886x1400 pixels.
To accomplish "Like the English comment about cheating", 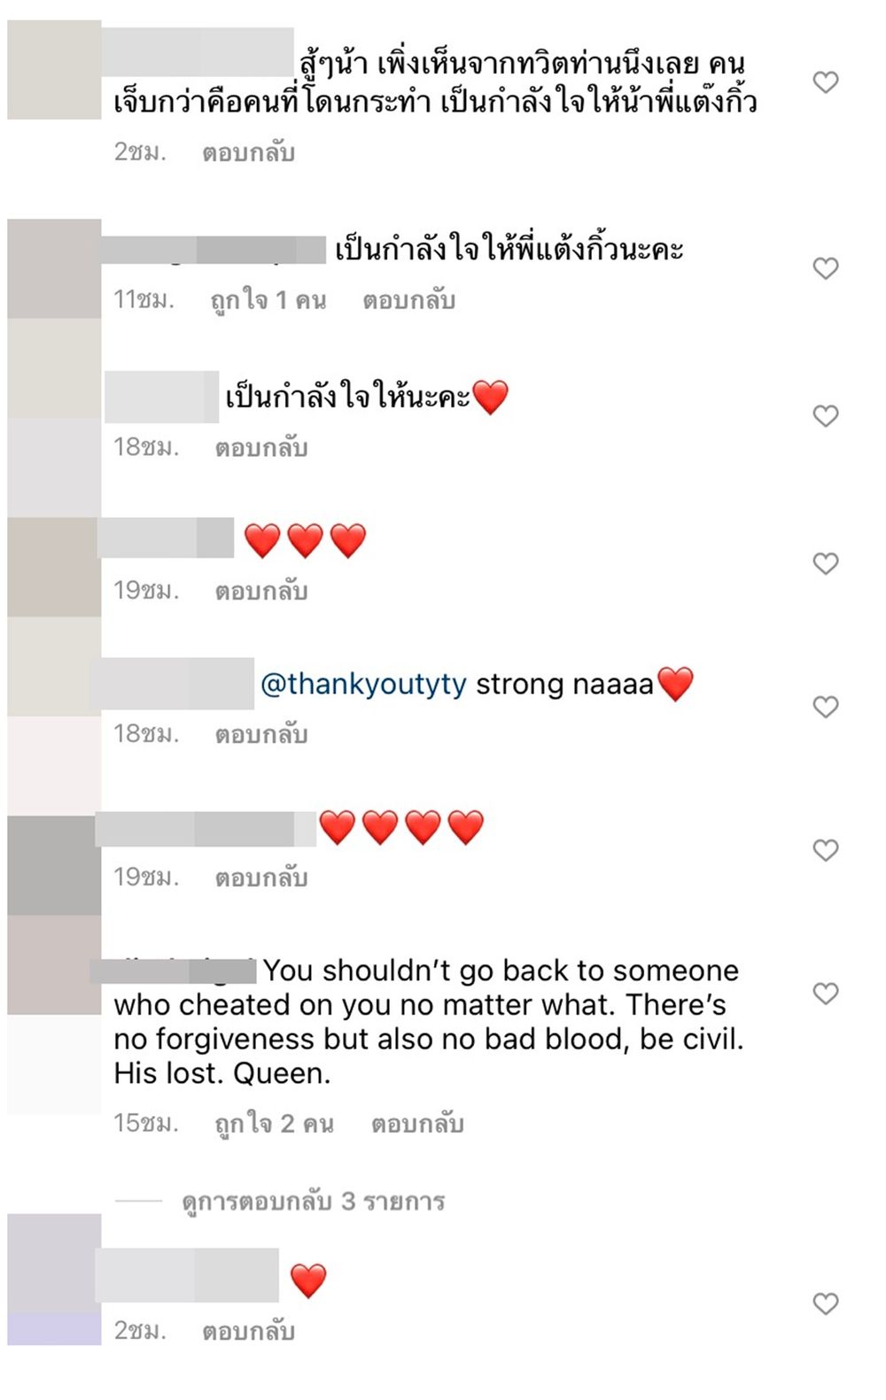I will [x=826, y=994].
